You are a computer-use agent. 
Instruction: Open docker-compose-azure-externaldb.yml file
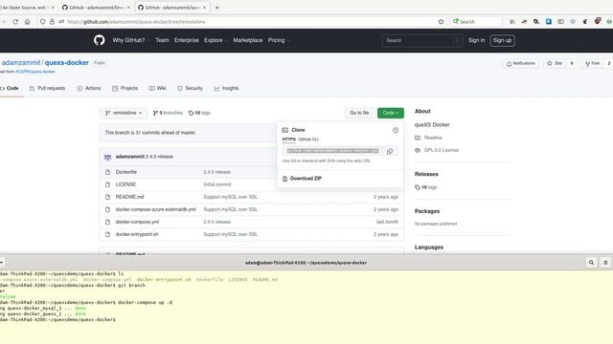coord(155,209)
